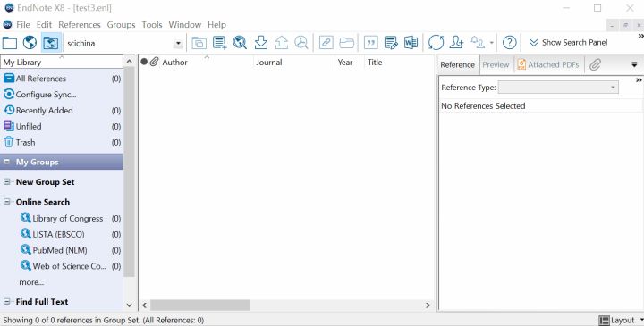Open the reference panel options arrow
Viewport: 644px width, 326px height.
[634, 65]
